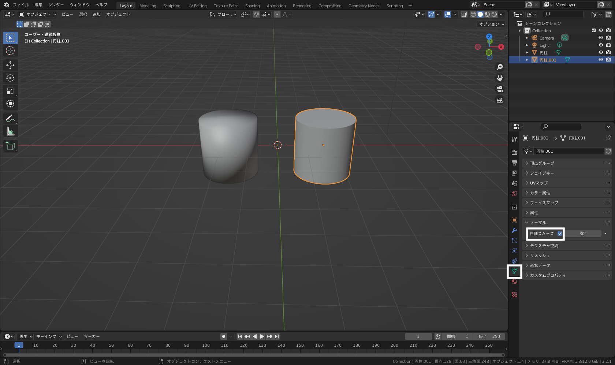Switch to the Sculpting workspace tab
Image resolution: width=615 pixels, height=365 pixels.
coord(171,6)
